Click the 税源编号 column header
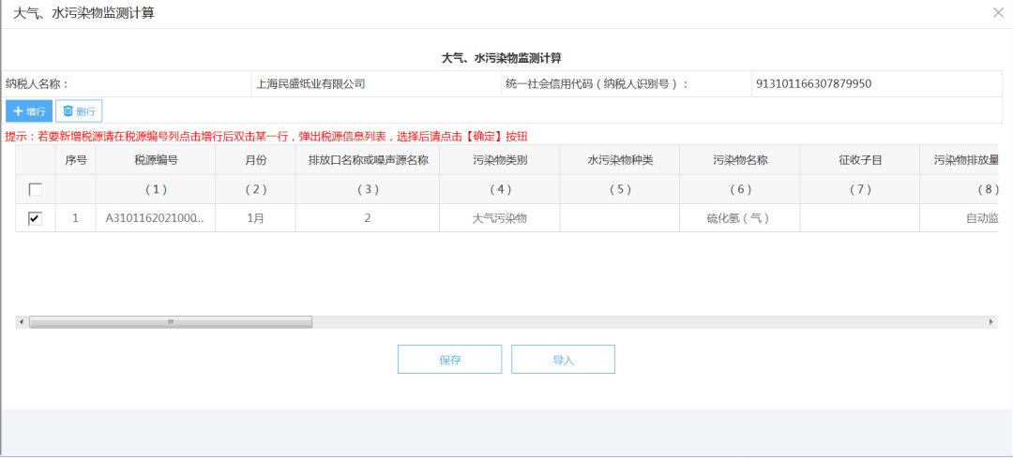This screenshot has width=1013, height=458. click(x=156, y=160)
